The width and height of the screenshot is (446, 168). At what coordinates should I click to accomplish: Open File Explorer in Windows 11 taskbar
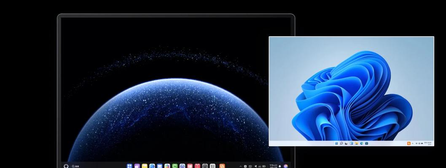pos(356,143)
